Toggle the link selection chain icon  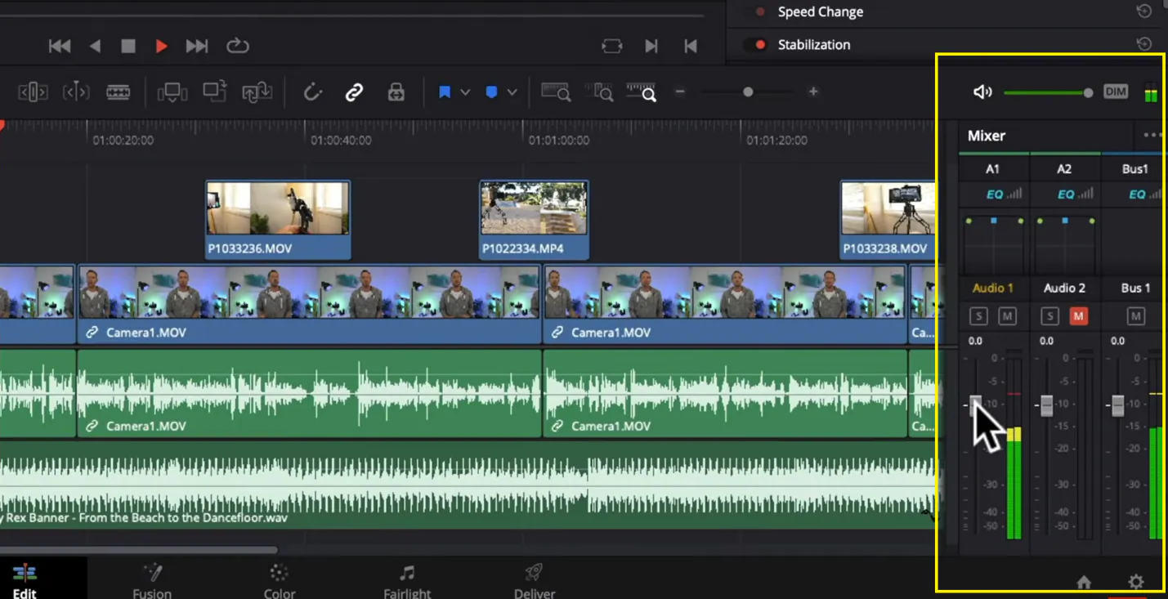coord(354,92)
